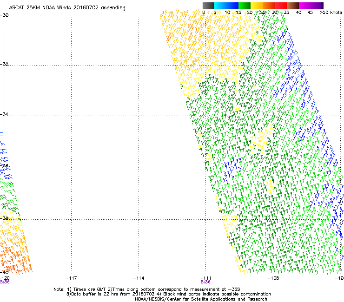Click the purple '5:38' time under -120
This screenshot has height=302, width=344.
5,282
